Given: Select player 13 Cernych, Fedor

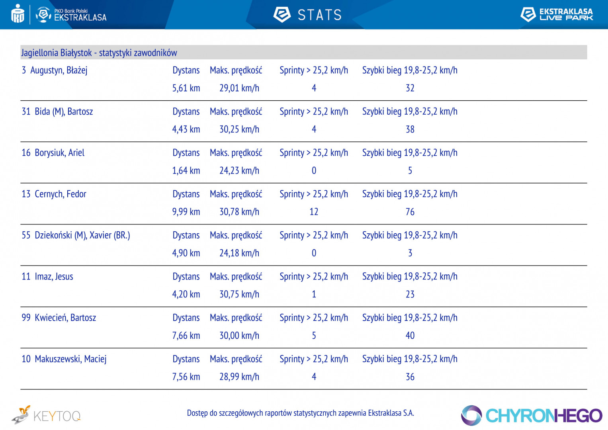Looking at the screenshot, I should click(54, 194).
